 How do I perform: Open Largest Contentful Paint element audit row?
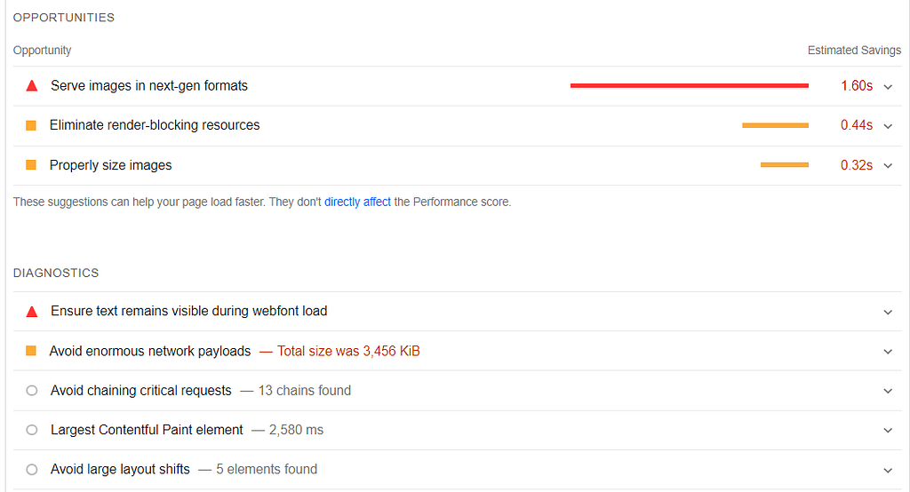click(x=458, y=430)
